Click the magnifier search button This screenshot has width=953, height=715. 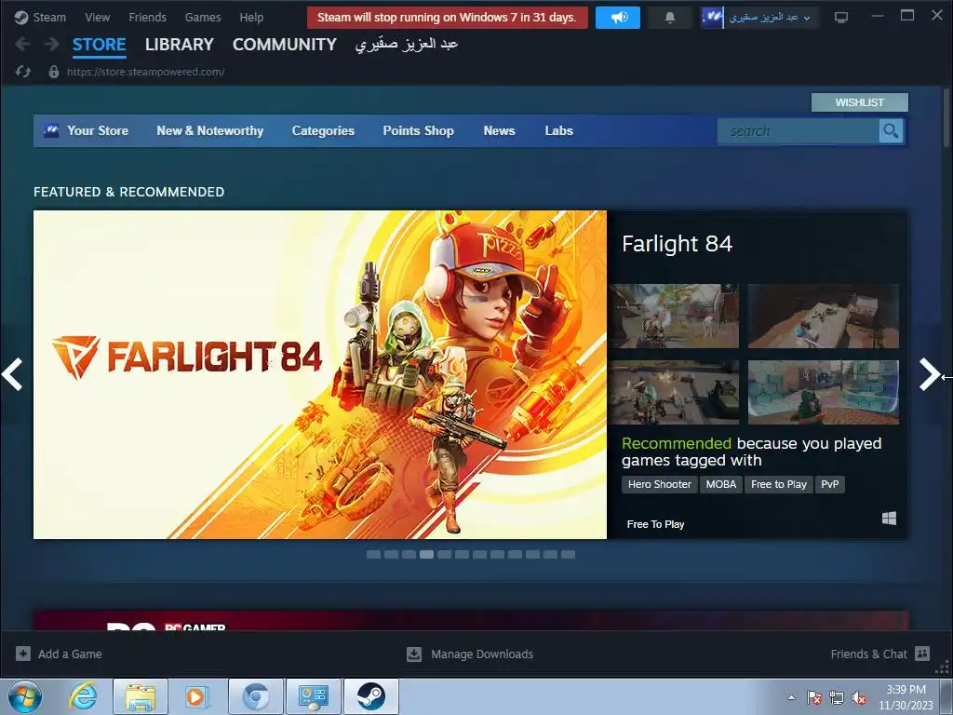891,130
